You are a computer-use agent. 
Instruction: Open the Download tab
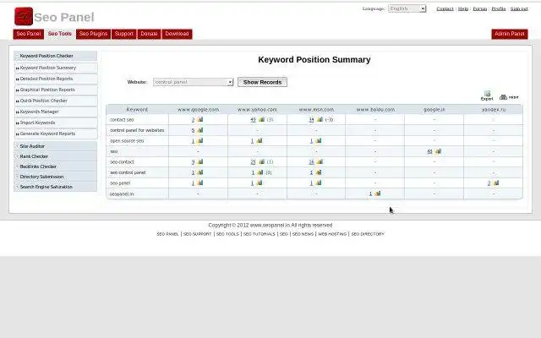(177, 34)
